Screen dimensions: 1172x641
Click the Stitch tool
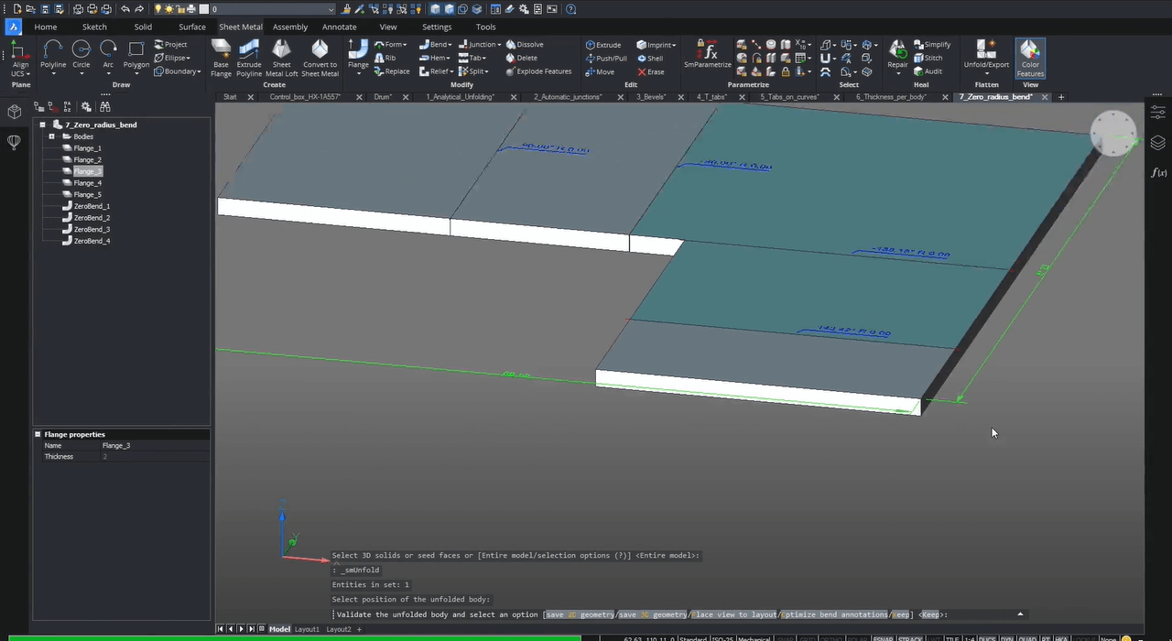pyautogui.click(x=928, y=58)
